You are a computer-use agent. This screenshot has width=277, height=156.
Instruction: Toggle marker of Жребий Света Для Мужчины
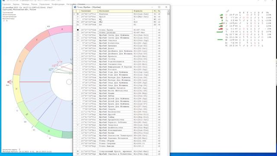coord(78,35)
